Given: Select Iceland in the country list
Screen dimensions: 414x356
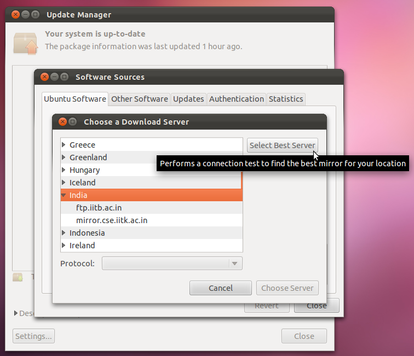Looking at the screenshot, I should (152, 183).
